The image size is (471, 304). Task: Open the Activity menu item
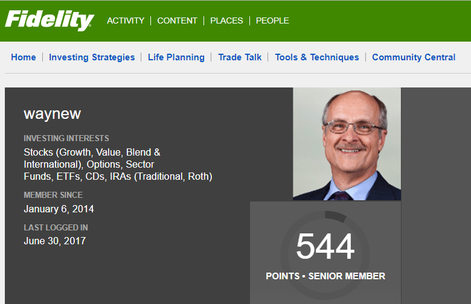pyautogui.click(x=126, y=21)
